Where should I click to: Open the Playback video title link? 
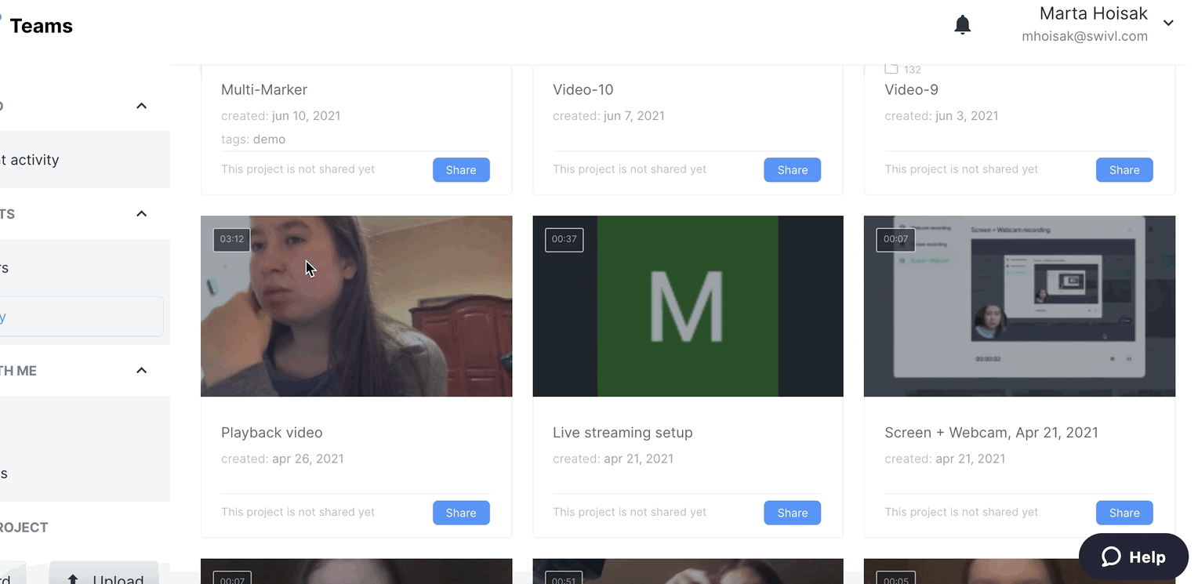point(271,433)
